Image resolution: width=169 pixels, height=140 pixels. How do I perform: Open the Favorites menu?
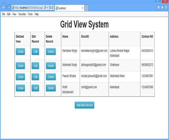point(22,14)
